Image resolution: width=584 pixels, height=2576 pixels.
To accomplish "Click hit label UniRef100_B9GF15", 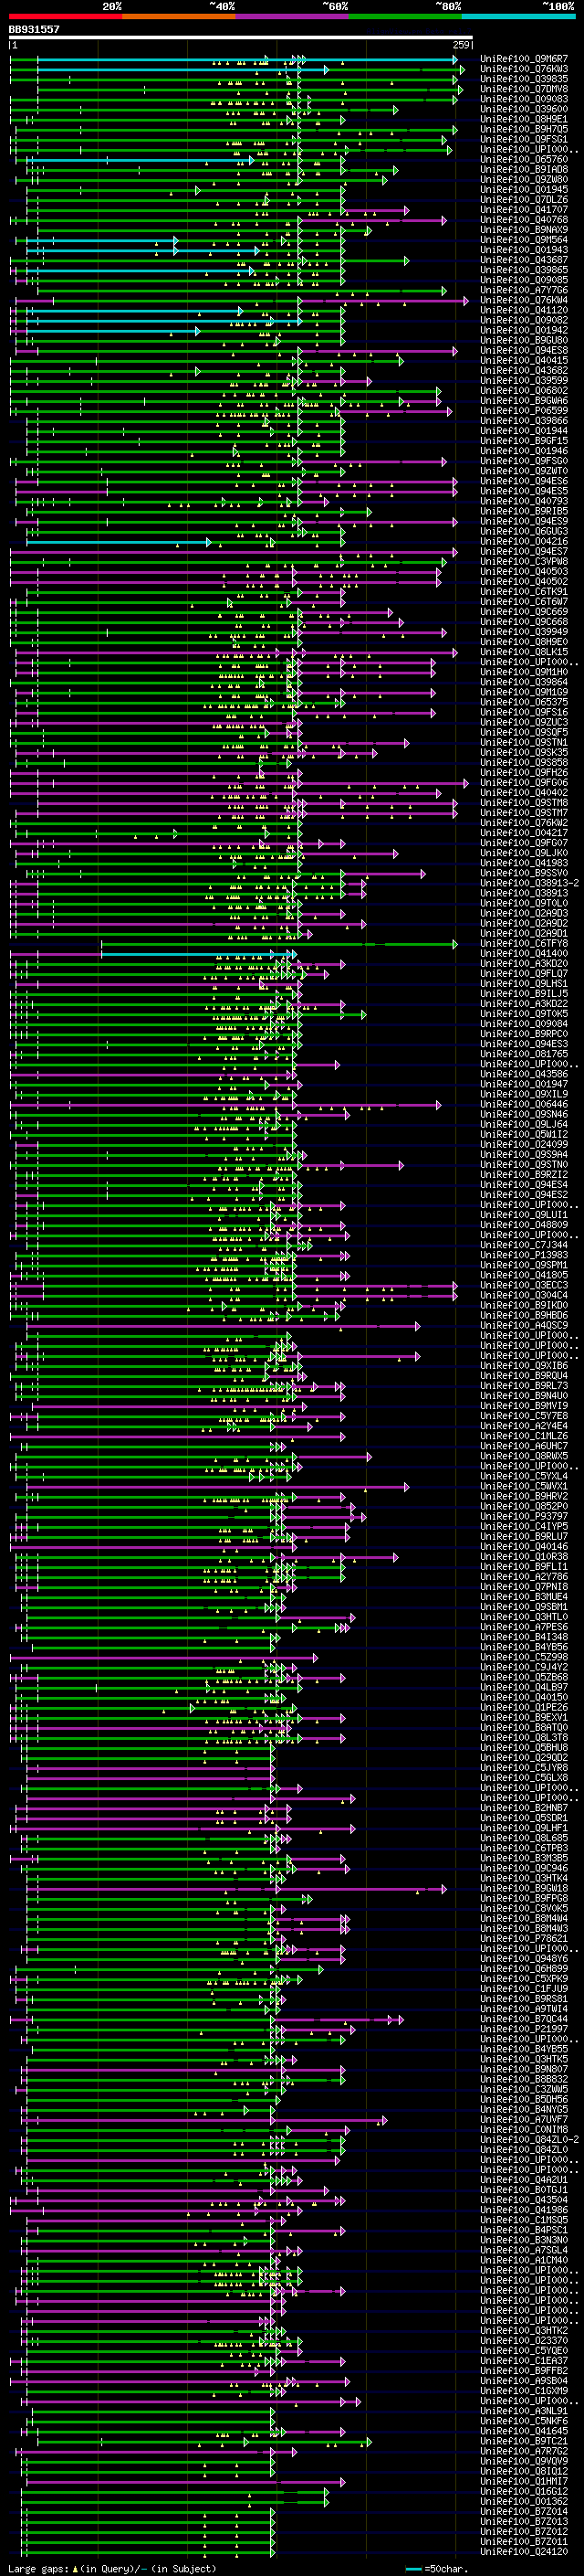I will [x=524, y=440].
